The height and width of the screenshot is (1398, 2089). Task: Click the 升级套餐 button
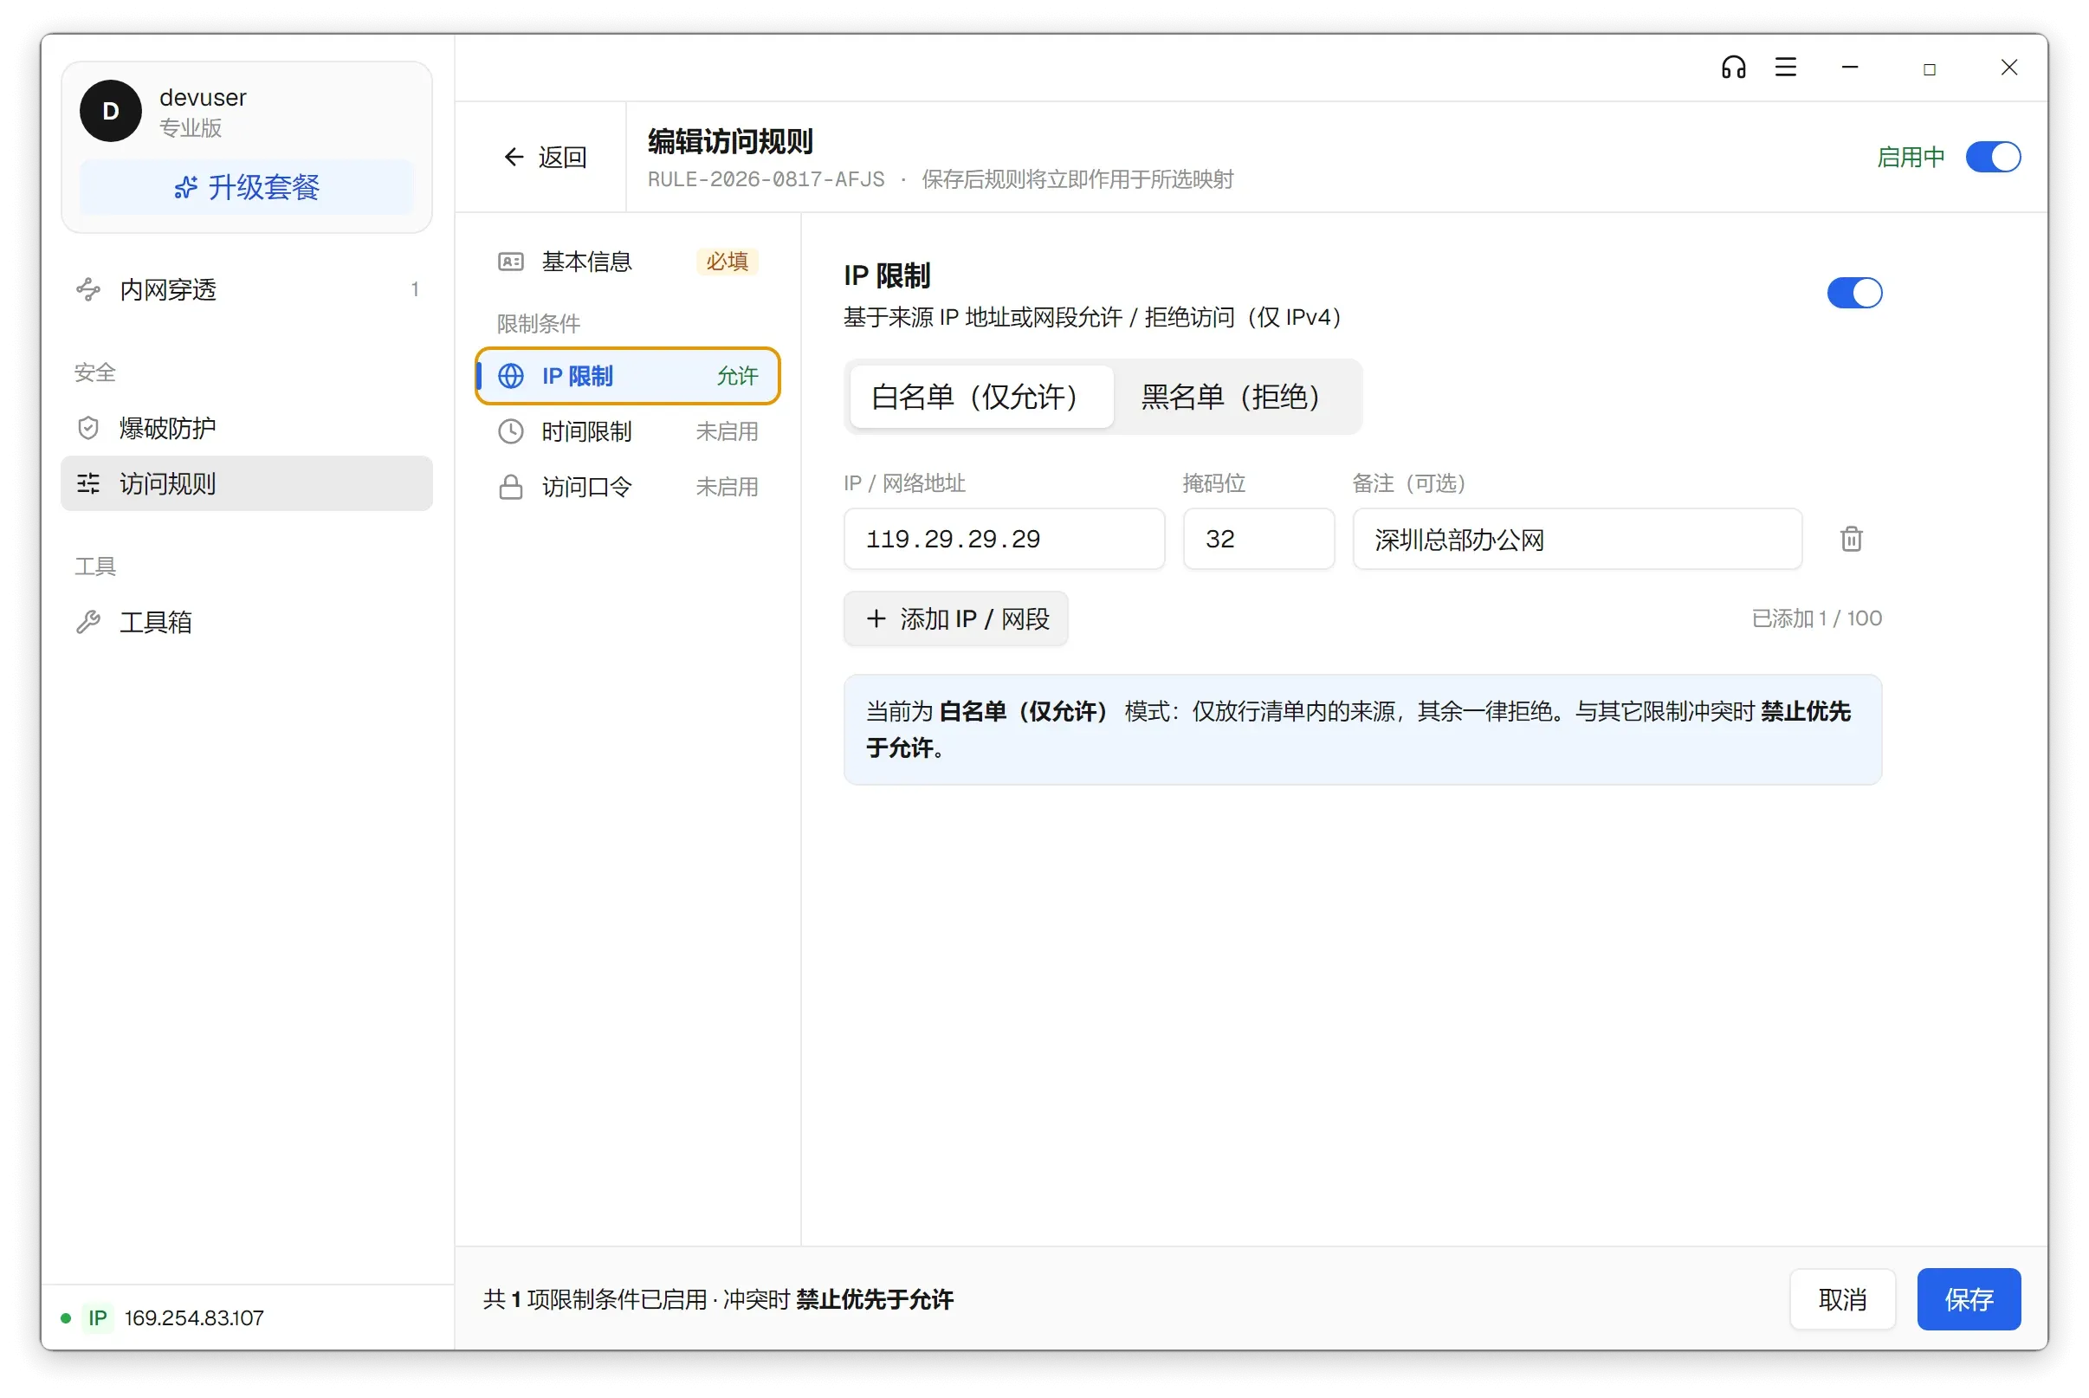tap(247, 187)
